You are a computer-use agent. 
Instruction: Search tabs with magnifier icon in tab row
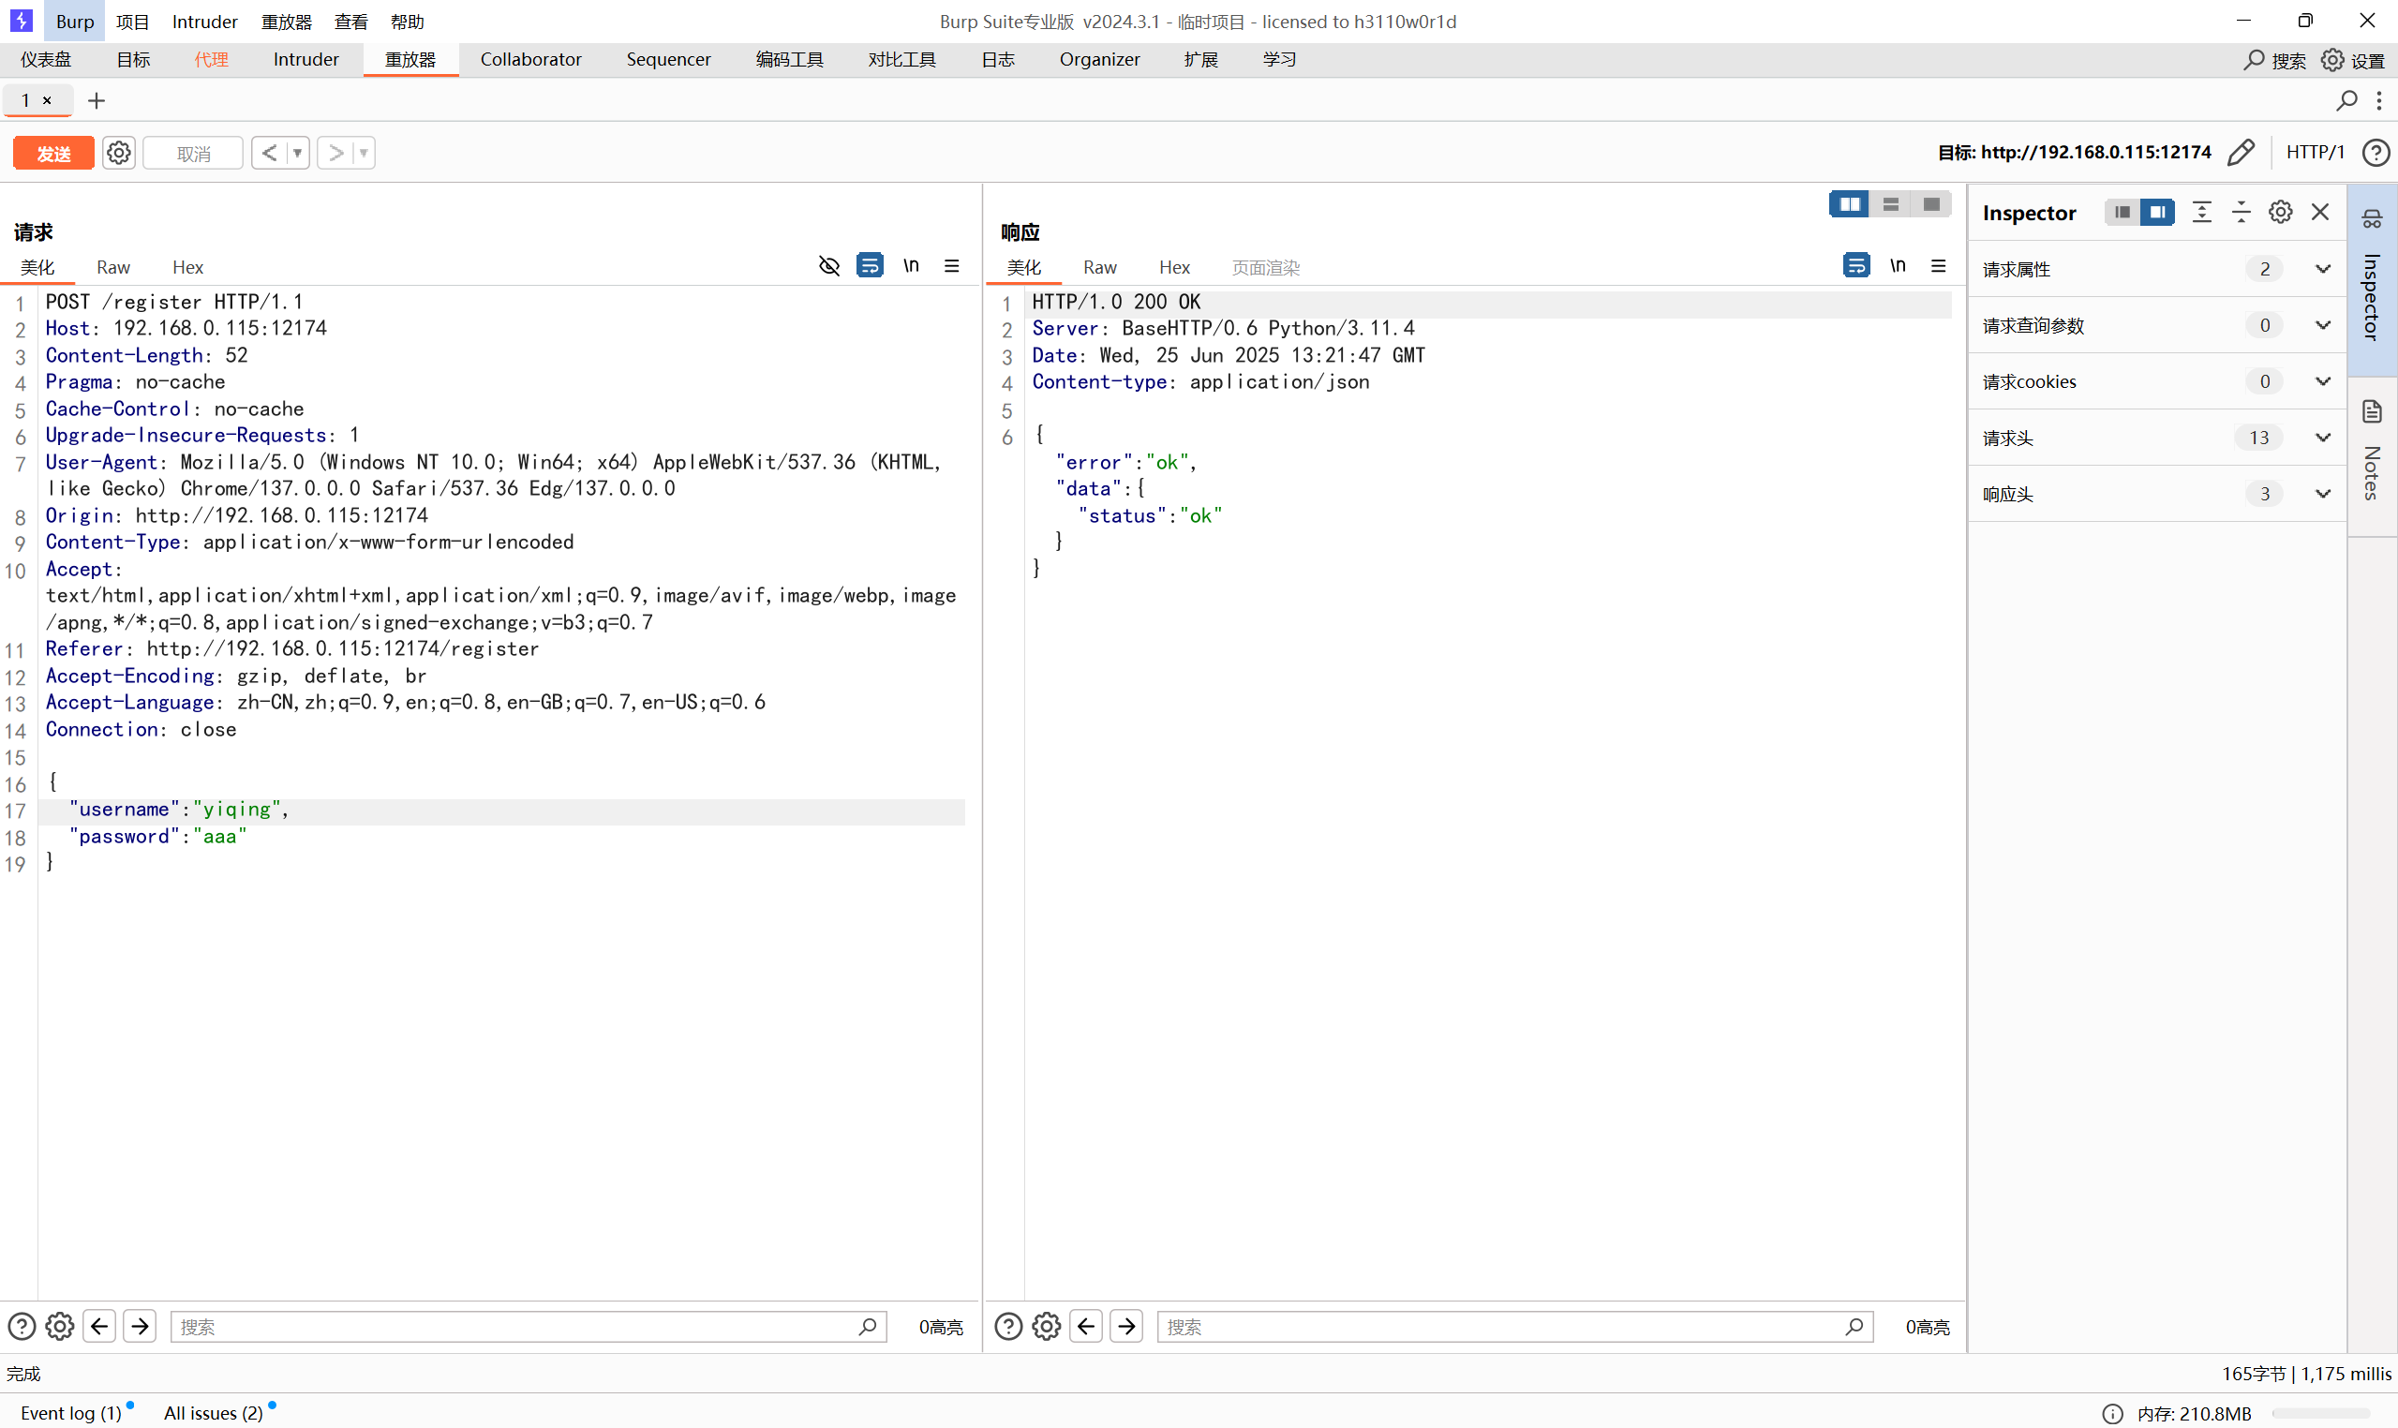point(2347,100)
